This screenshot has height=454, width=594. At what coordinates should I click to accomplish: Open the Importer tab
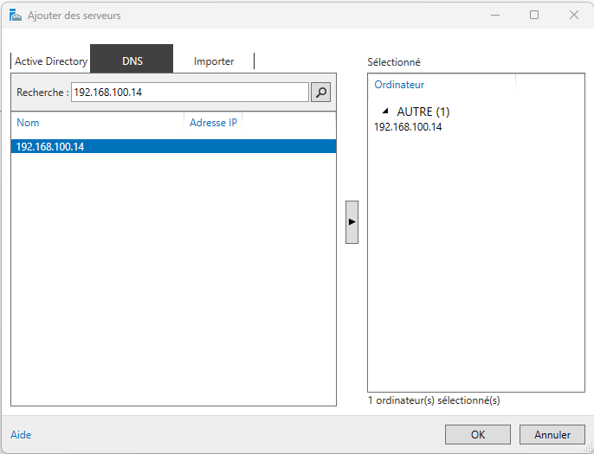(214, 61)
